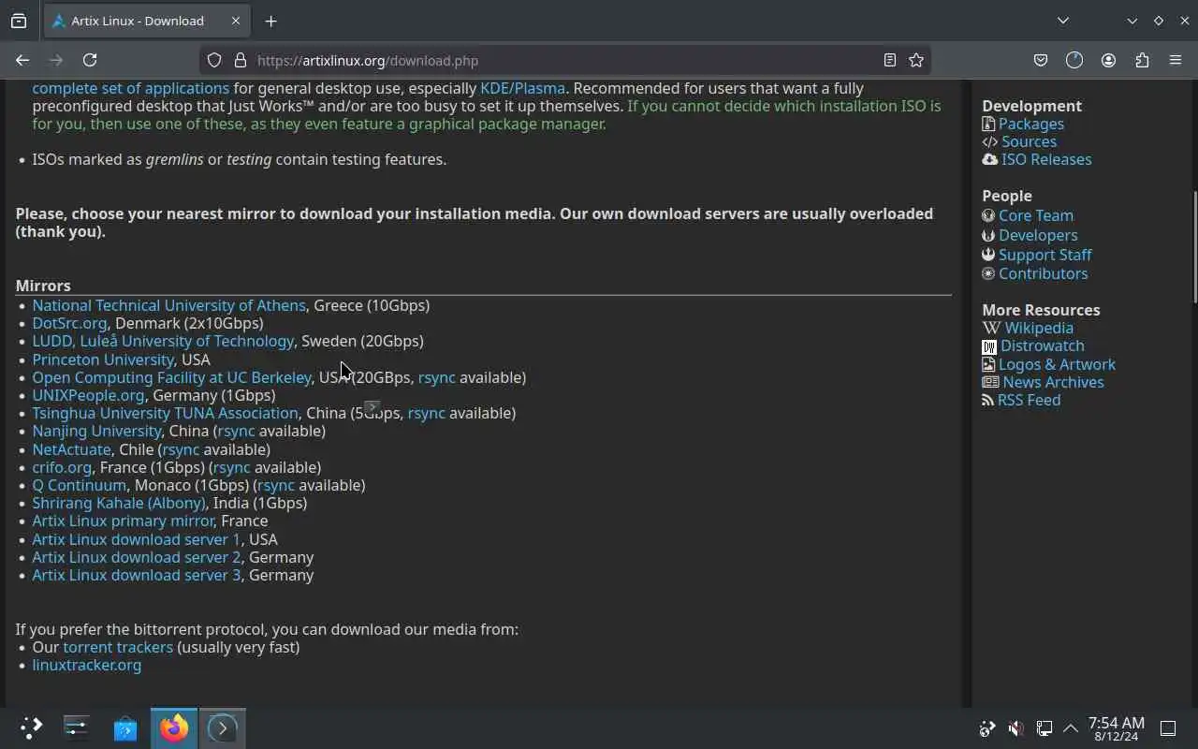Click rsync link in the NetActuate row
The width and height of the screenshot is (1198, 749).
tap(181, 449)
